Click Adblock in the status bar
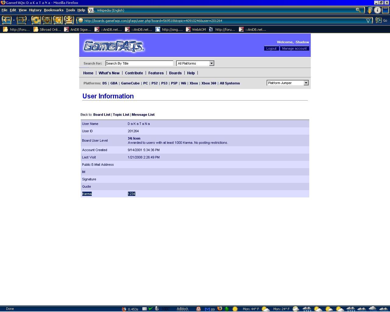The height and width of the screenshot is (312, 390). [x=183, y=309]
